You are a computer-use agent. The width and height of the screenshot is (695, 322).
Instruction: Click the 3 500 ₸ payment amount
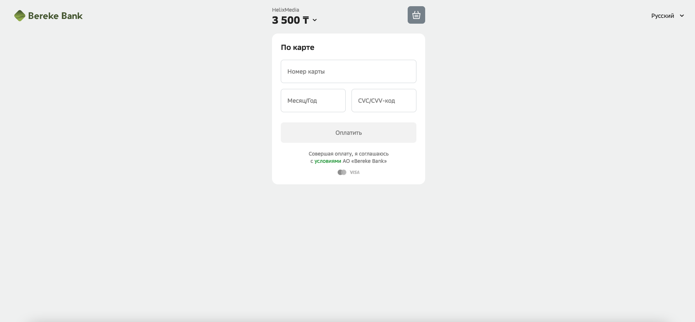tap(290, 20)
